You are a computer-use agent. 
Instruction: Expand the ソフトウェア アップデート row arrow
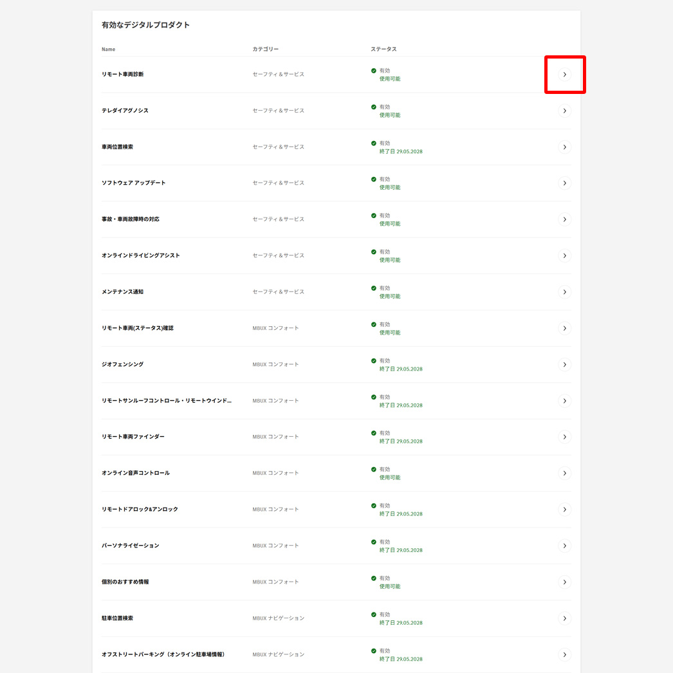click(564, 183)
